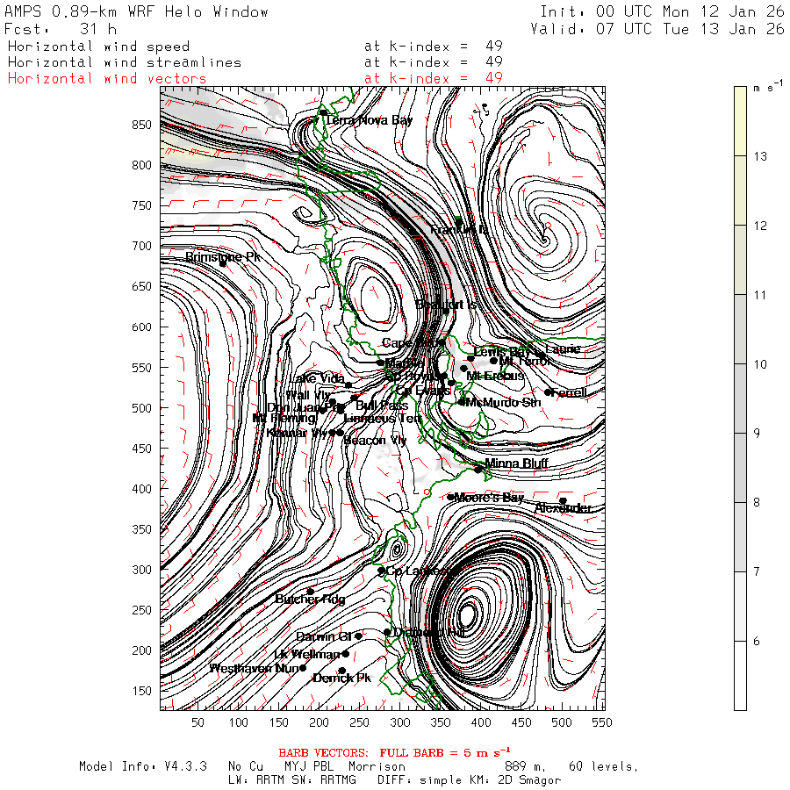Click the Moore's Bay station label
Image resolution: width=790 pixels, height=790 pixels.
click(x=489, y=498)
